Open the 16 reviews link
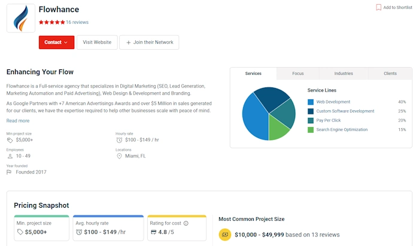This screenshot has height=246, width=419. (77, 22)
